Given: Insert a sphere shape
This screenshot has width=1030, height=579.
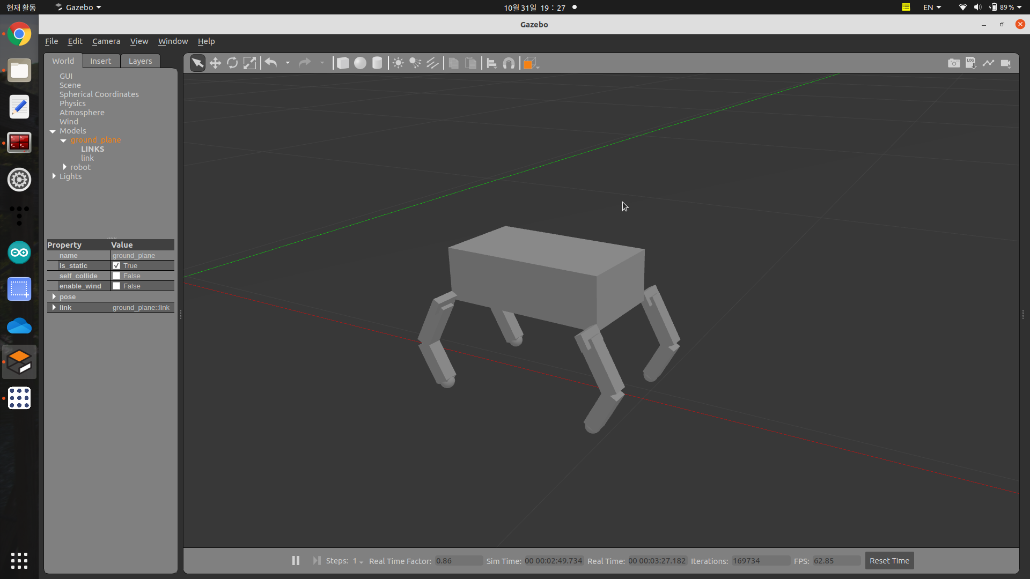Looking at the screenshot, I should (360, 63).
